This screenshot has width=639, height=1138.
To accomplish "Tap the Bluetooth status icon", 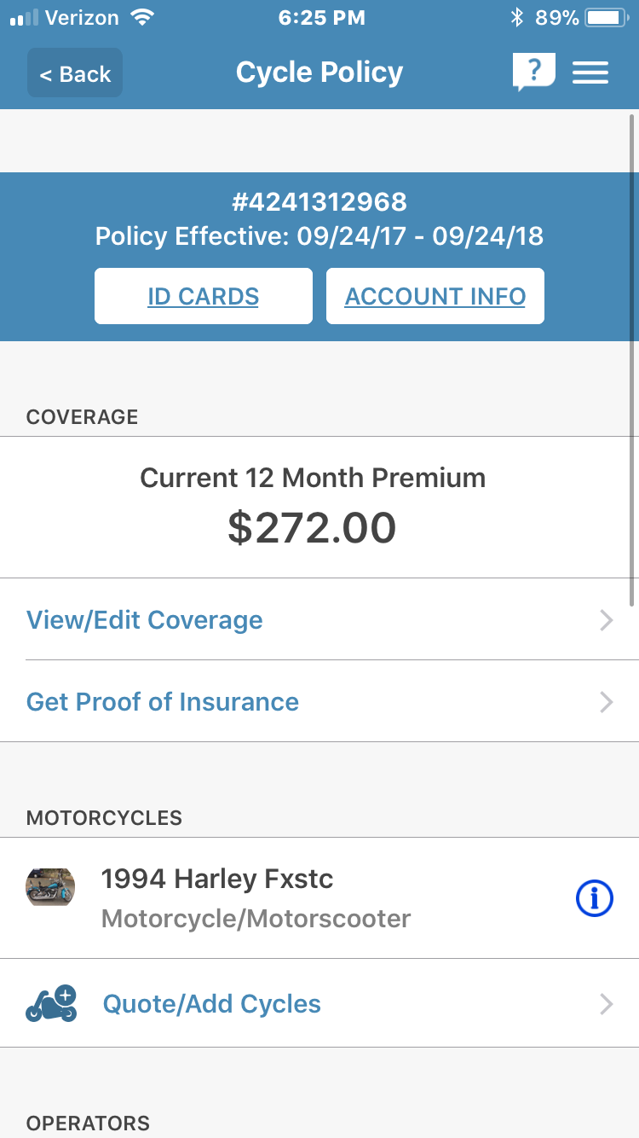I will coord(516,17).
